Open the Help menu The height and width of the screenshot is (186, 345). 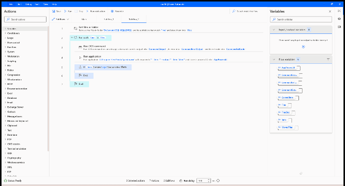click(x=54, y=4)
